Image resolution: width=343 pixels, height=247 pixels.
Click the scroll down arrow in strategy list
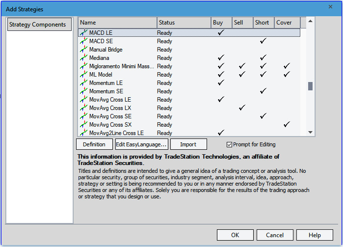tap(310, 132)
